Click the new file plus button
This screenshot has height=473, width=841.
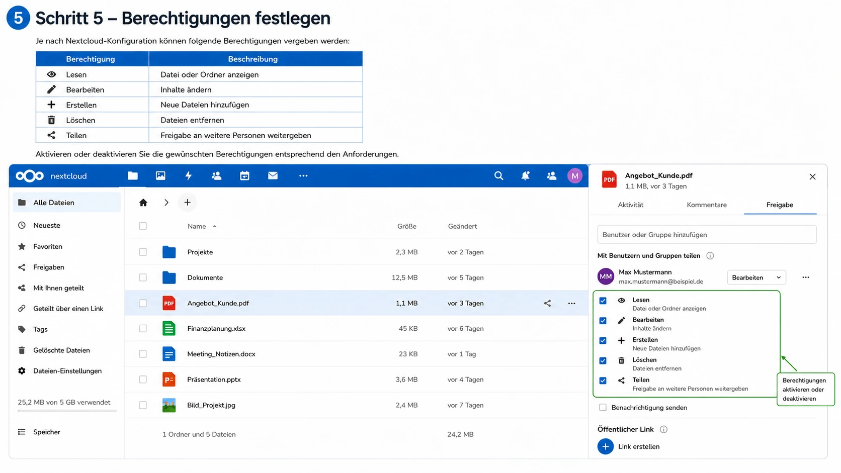pyautogui.click(x=187, y=202)
